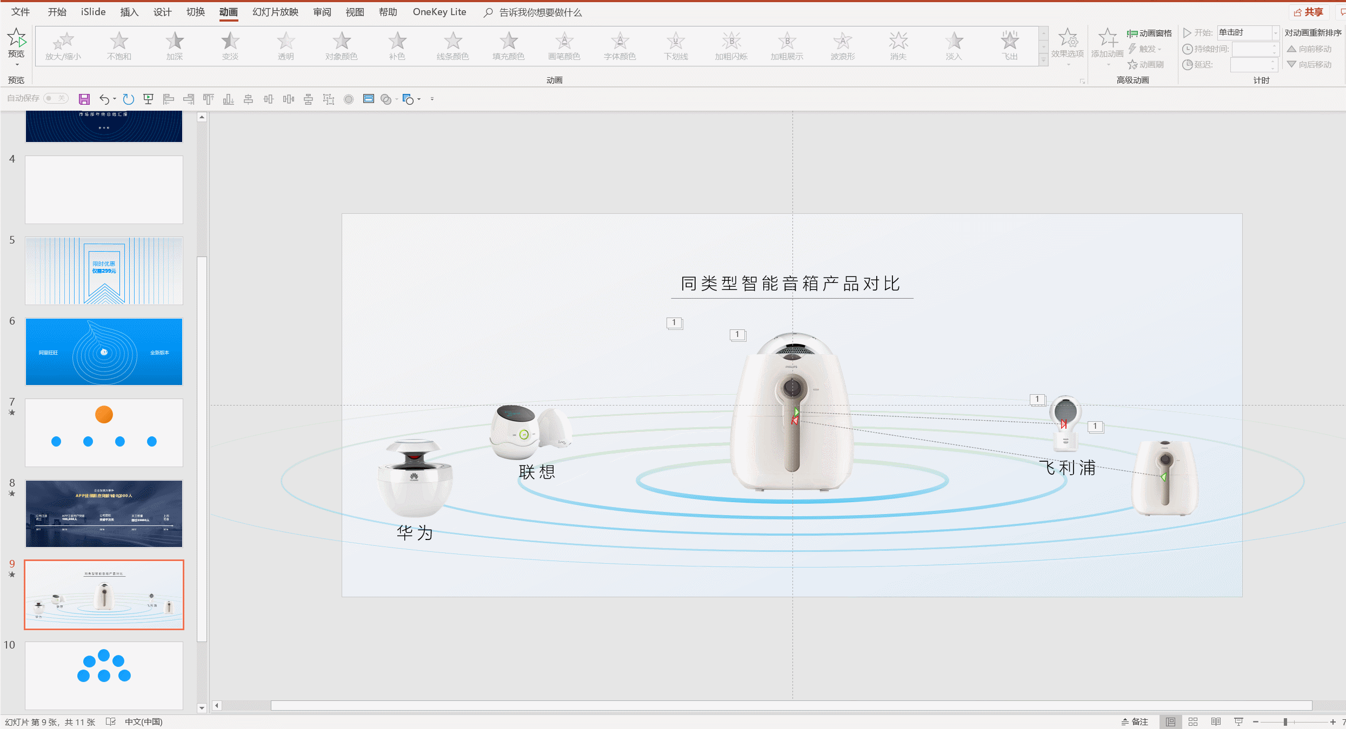Select slide 6 thumbnail
The height and width of the screenshot is (729, 1346).
(x=104, y=352)
